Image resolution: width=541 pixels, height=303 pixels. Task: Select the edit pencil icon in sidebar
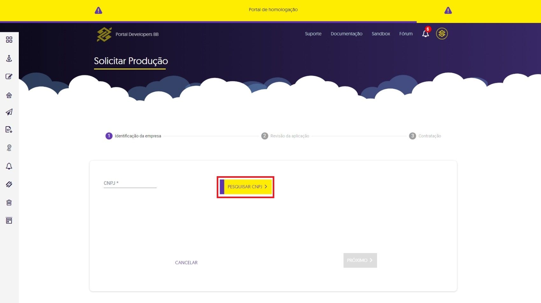(x=9, y=76)
